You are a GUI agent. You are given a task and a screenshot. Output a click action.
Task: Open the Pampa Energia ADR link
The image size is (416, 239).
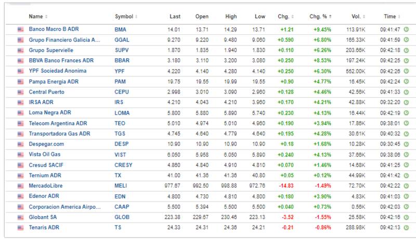click(x=53, y=82)
